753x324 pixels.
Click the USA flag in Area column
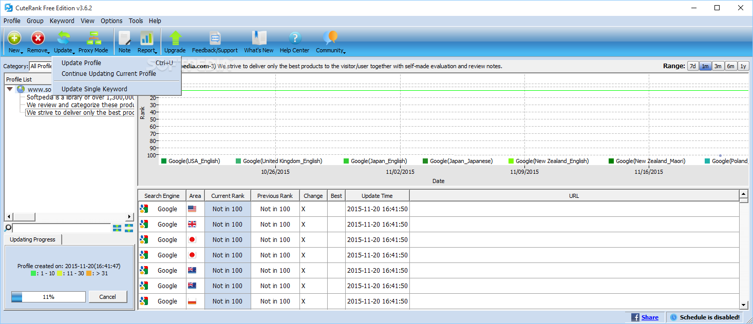(192, 209)
